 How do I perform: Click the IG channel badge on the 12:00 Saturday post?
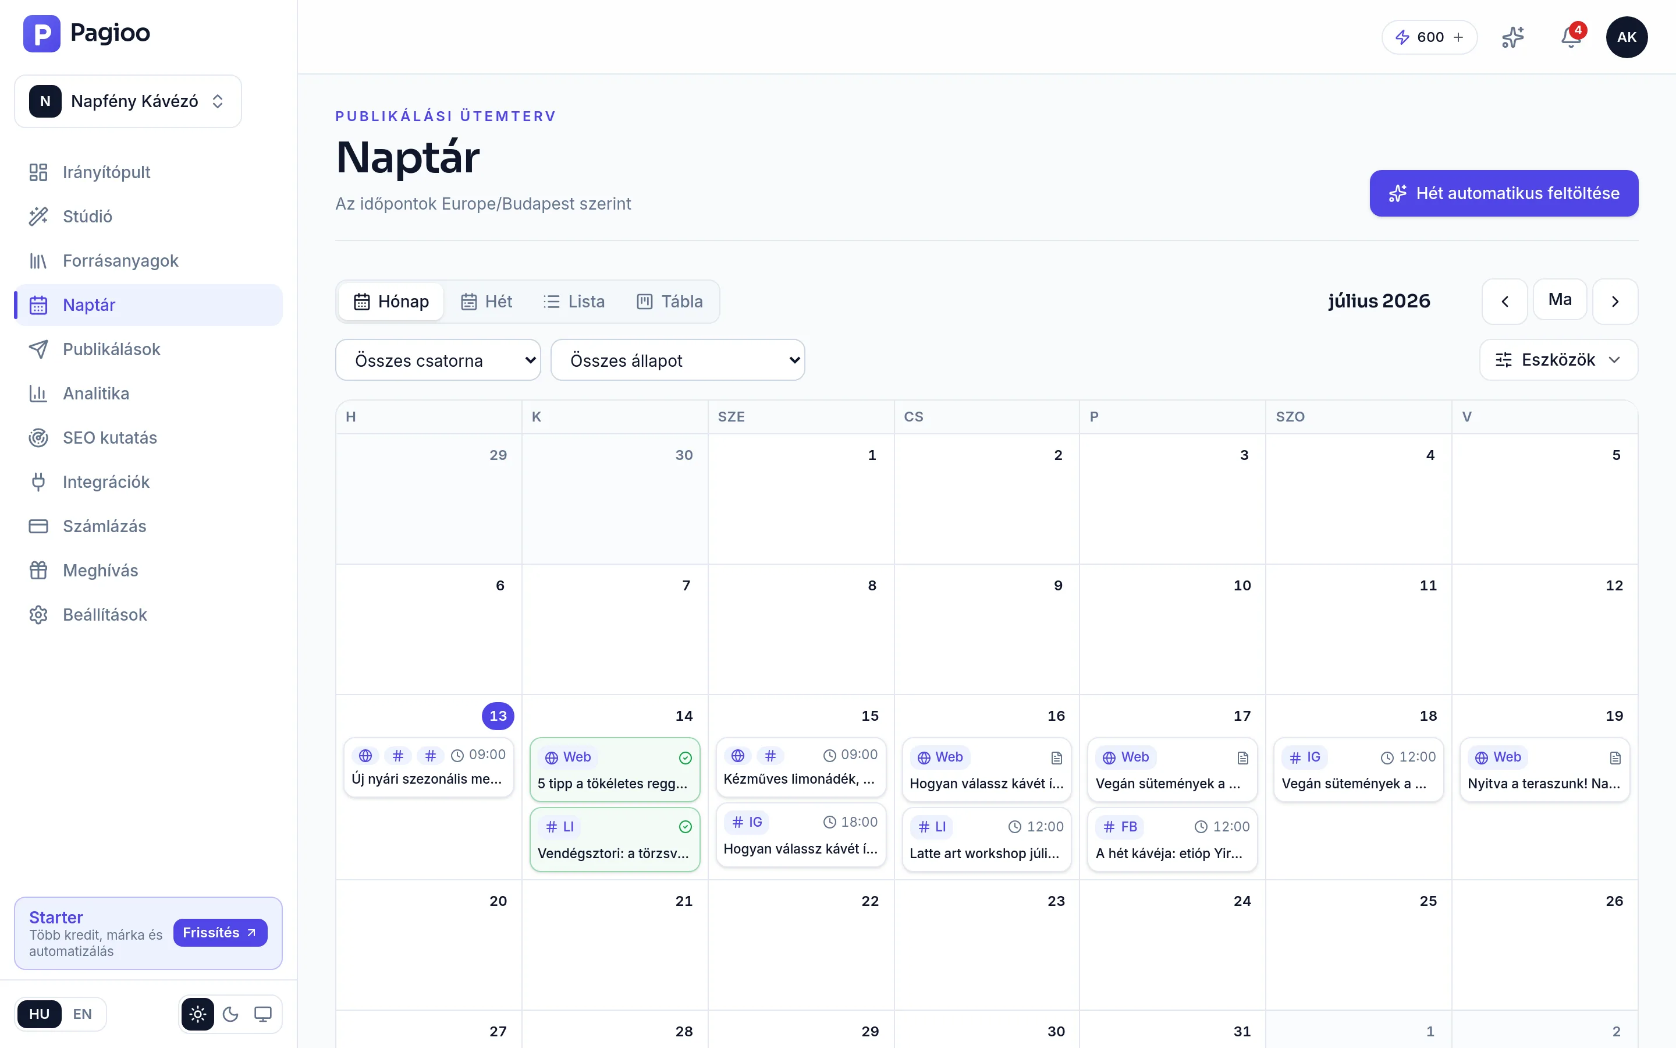click(1305, 757)
